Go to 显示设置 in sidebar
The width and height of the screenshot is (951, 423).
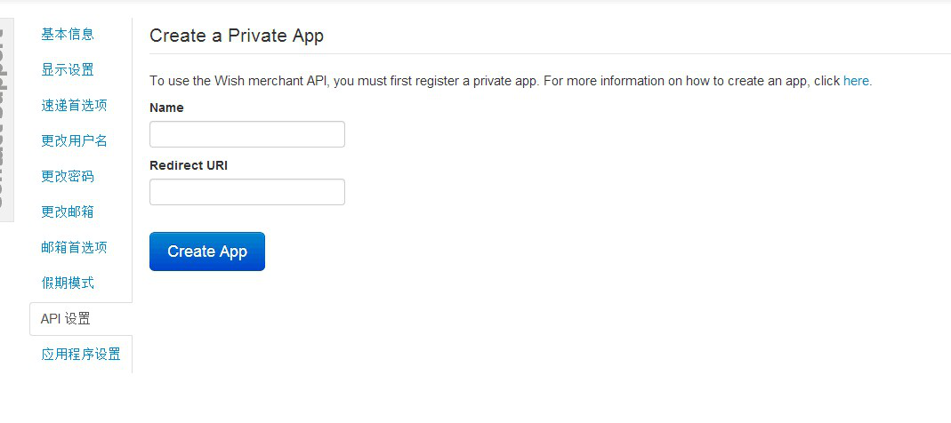click(x=68, y=70)
